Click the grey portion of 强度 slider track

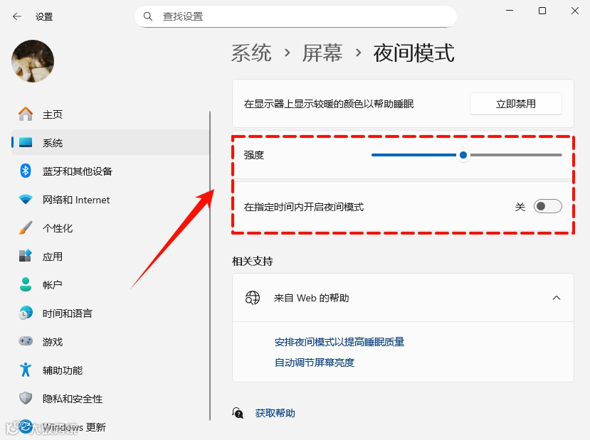[x=516, y=155]
